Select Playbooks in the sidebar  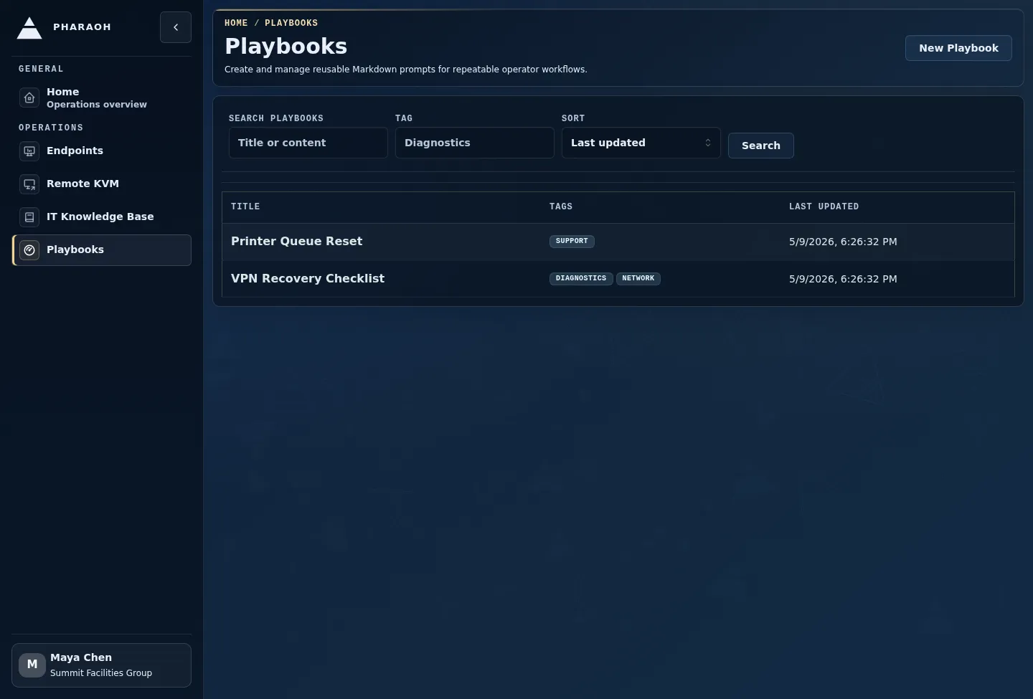pyautogui.click(x=102, y=250)
